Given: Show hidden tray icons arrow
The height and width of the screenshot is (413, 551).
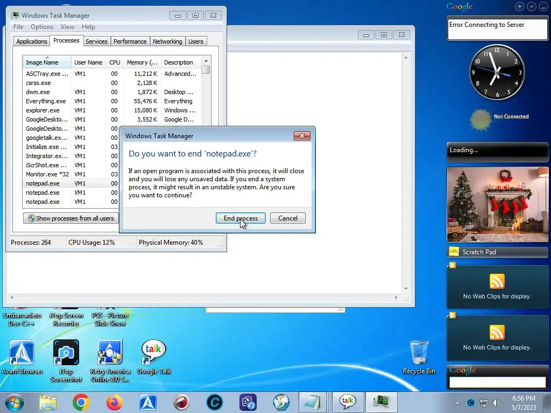Looking at the screenshot, I should (x=457, y=403).
